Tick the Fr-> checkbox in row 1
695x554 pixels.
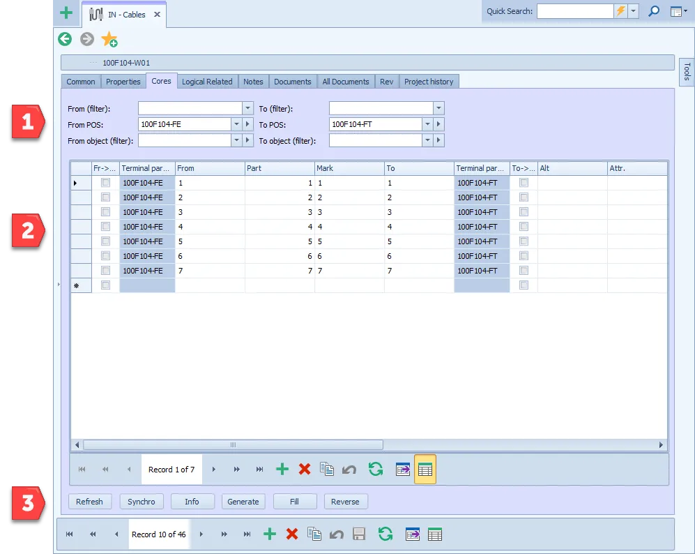click(x=105, y=182)
